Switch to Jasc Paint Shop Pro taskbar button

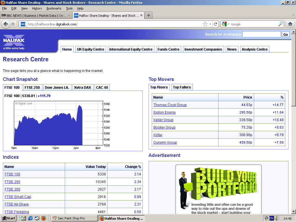[x=74, y=218]
